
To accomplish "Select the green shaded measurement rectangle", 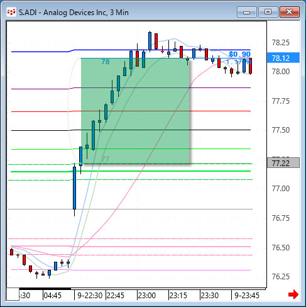I will click(x=135, y=111).
